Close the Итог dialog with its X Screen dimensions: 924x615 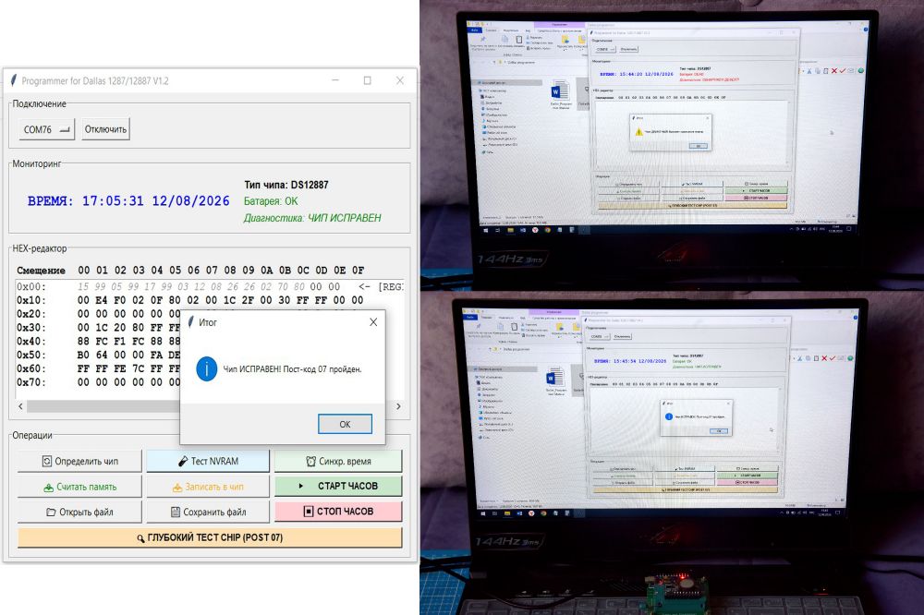coord(373,322)
